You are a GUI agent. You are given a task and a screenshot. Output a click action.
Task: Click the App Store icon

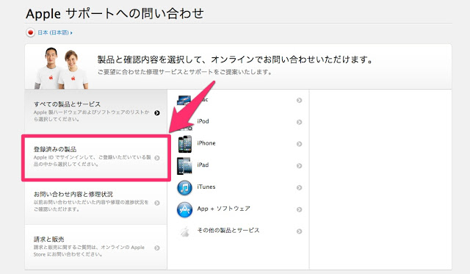click(x=184, y=209)
